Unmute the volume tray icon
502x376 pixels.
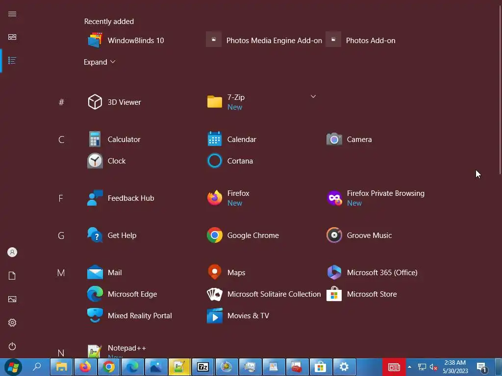tap(434, 367)
